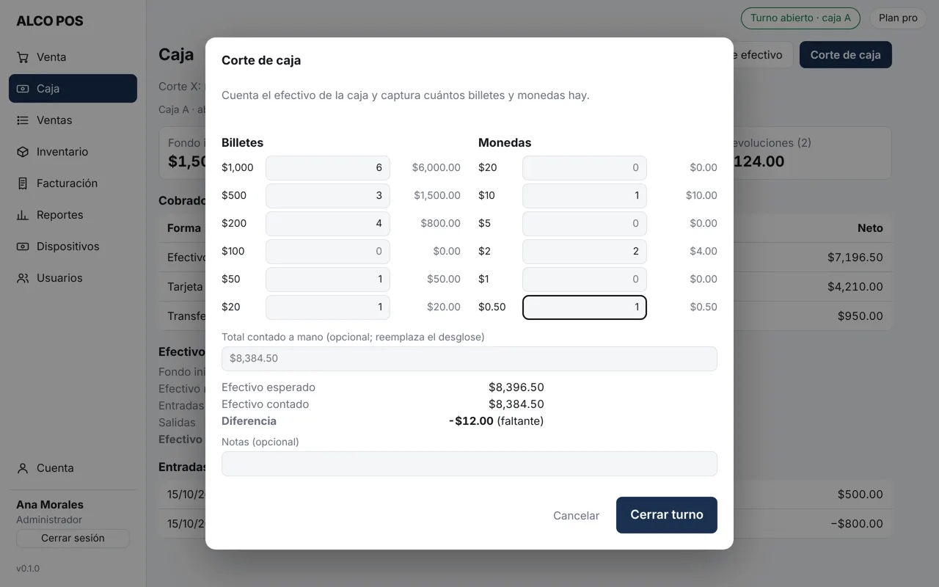Click the Inventario box icon

[23, 152]
